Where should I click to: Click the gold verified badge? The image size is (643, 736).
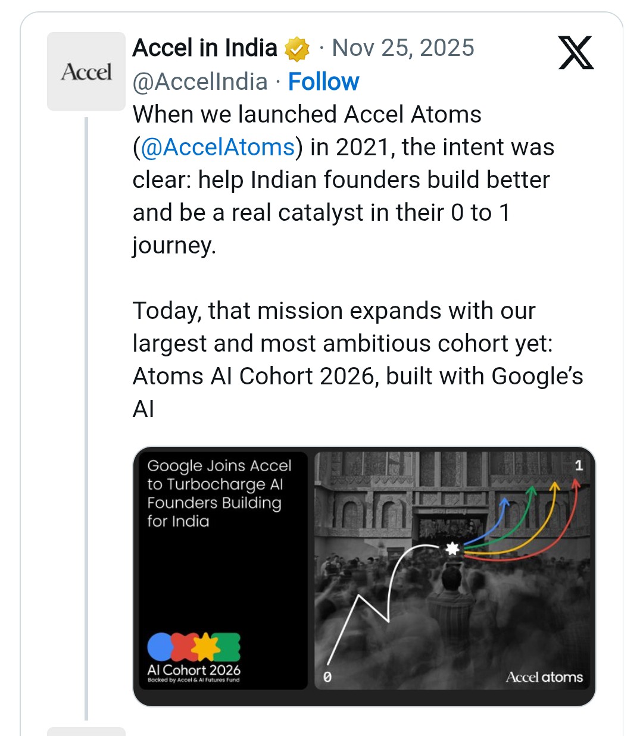(297, 49)
